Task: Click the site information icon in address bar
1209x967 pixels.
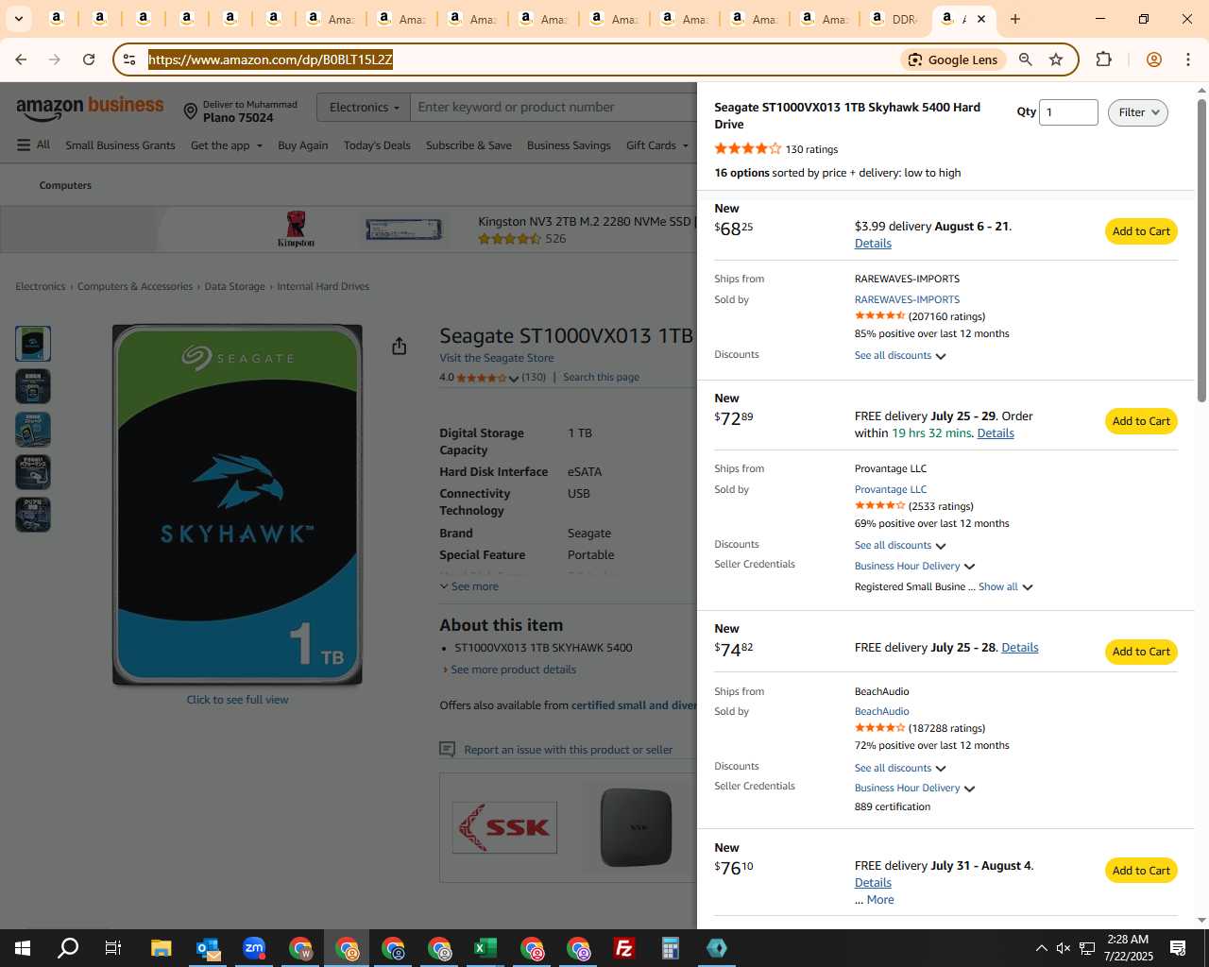Action: click(129, 59)
